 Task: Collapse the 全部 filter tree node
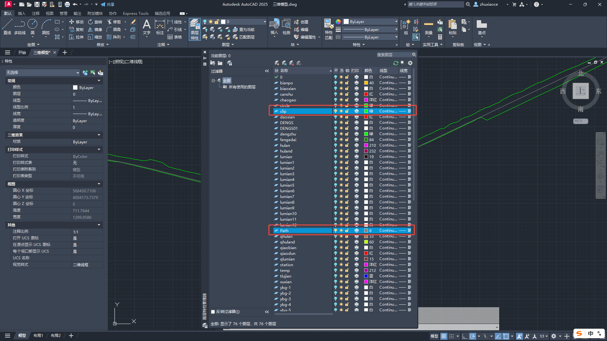click(x=213, y=81)
